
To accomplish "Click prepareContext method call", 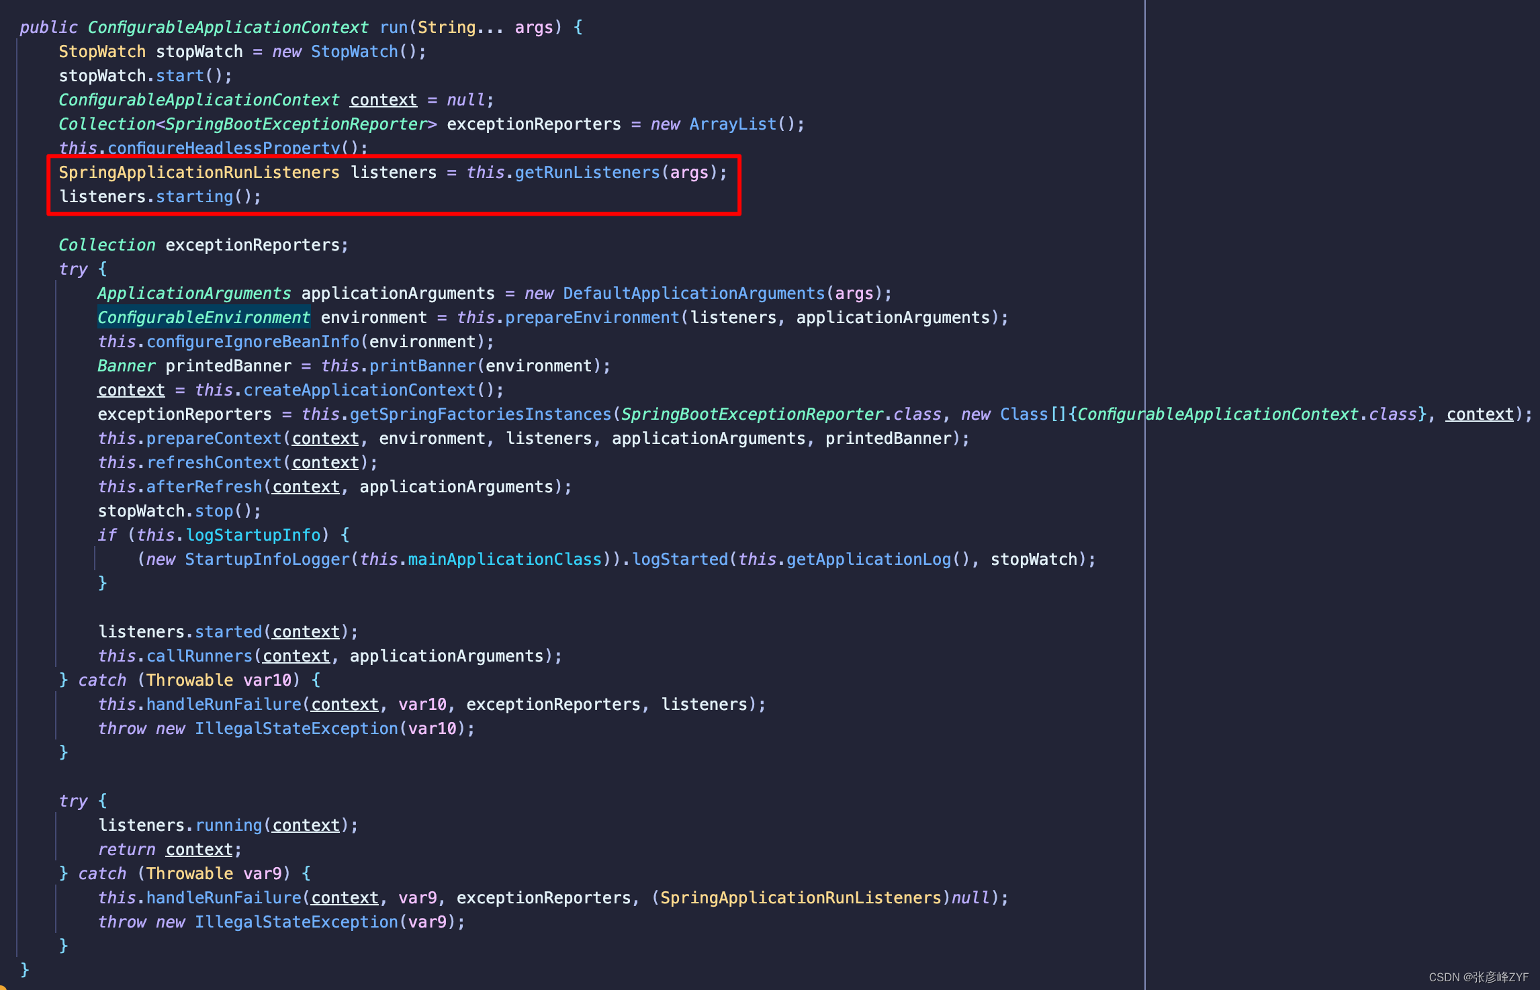I will pos(214,439).
